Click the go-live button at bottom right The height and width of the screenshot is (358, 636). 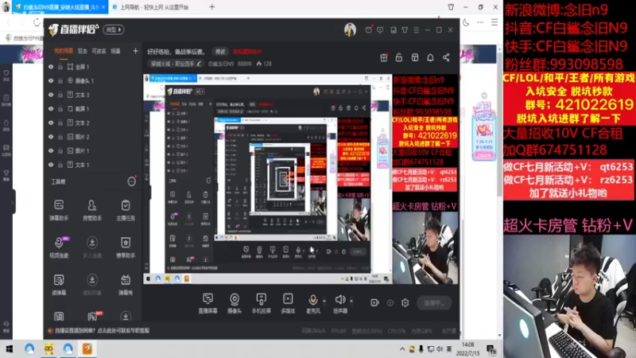434,303
